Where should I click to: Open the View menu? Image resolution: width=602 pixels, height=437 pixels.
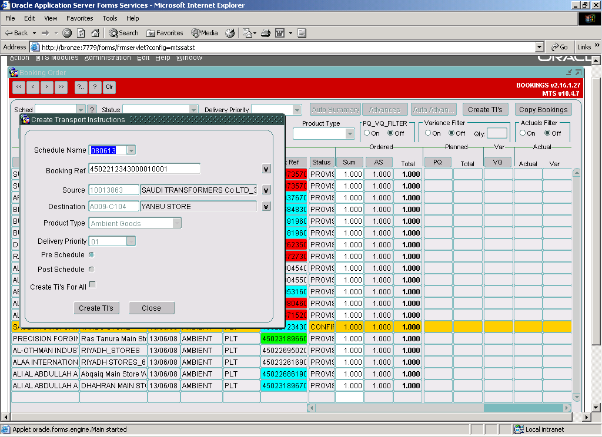[x=51, y=18]
